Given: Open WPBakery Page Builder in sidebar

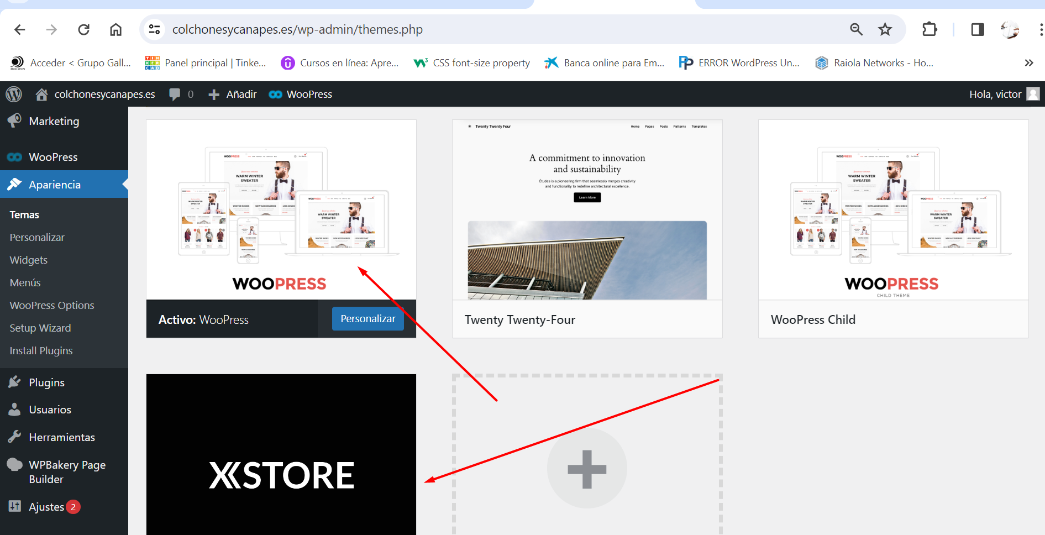Looking at the screenshot, I should (x=64, y=472).
